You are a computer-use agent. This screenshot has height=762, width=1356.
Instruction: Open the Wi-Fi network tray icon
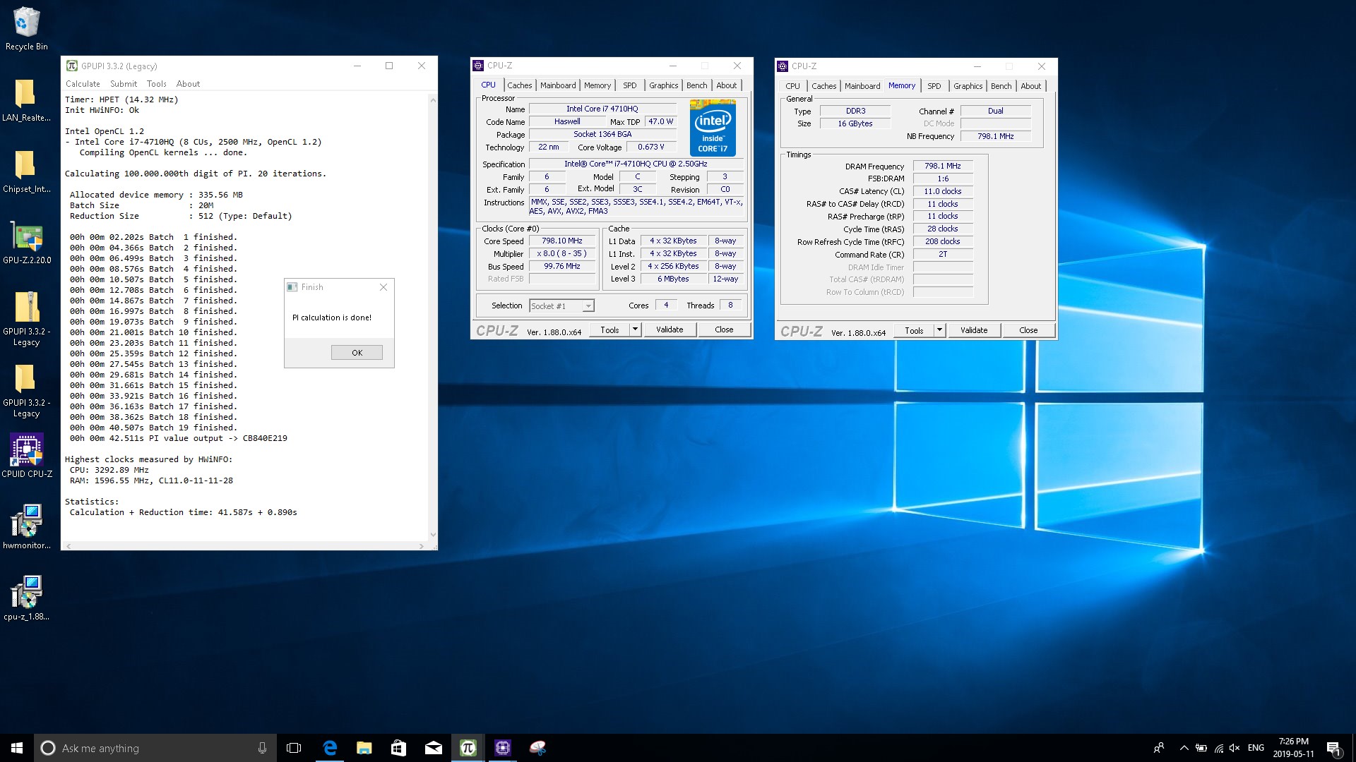pos(1218,748)
